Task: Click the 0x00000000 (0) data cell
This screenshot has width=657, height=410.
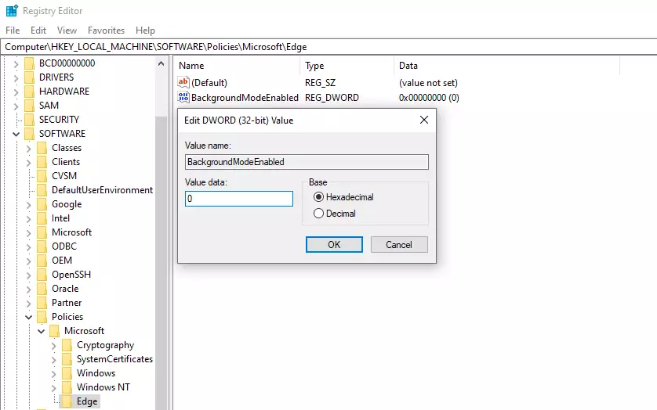Action: coord(429,98)
